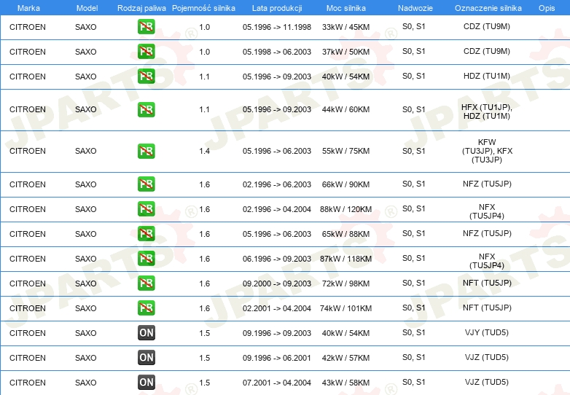
Task: Select the Lata produkcji column header
Action: click(x=277, y=8)
